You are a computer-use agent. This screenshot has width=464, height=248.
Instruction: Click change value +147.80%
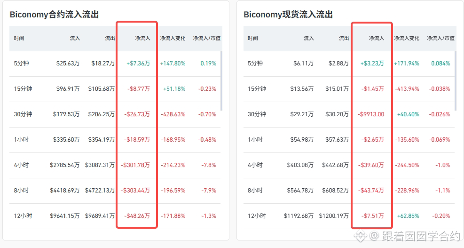coord(173,64)
